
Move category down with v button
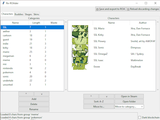(x=42, y=94)
